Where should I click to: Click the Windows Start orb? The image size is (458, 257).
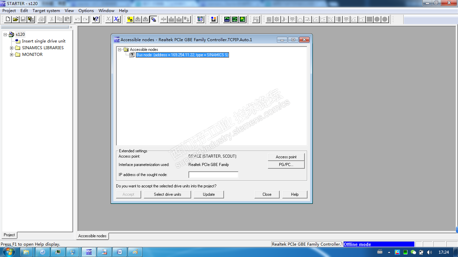pyautogui.click(x=9, y=252)
